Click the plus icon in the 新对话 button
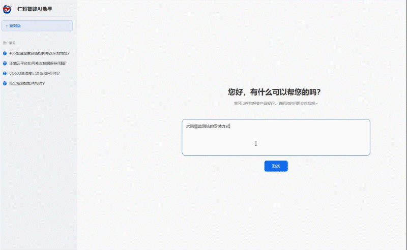 pyautogui.click(x=7, y=25)
